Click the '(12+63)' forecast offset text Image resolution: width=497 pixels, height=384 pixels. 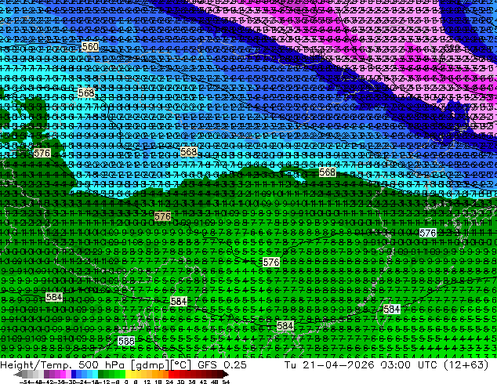466,364
